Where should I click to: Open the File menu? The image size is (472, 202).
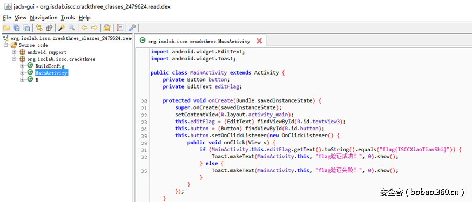pos(7,17)
